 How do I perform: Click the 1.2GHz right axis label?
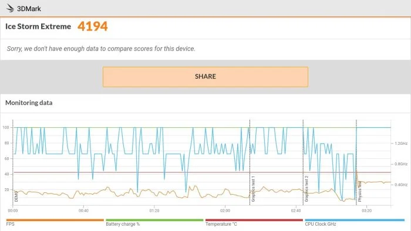tap(401, 144)
